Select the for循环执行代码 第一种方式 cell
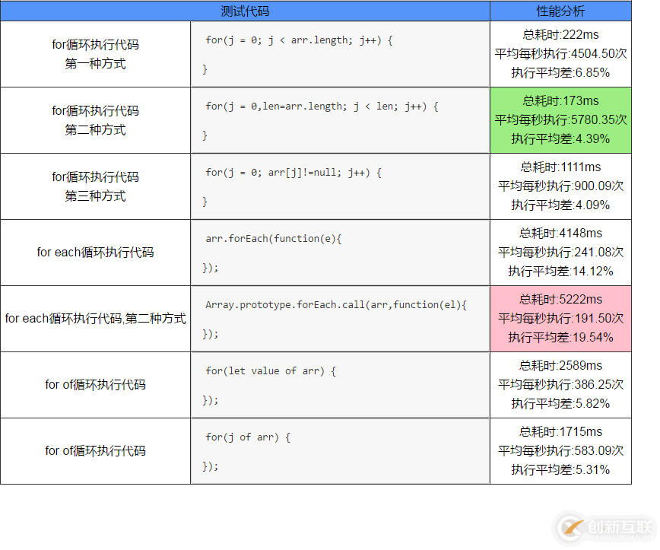The height and width of the screenshot is (550, 660). (x=96, y=54)
